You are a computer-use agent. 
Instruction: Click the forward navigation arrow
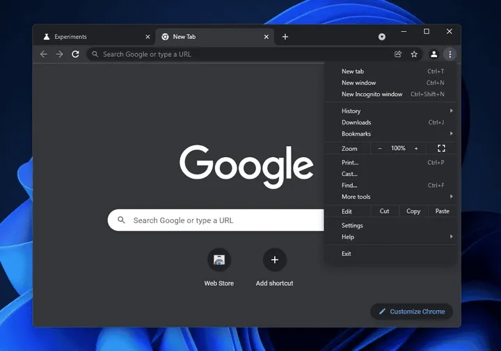tap(59, 54)
